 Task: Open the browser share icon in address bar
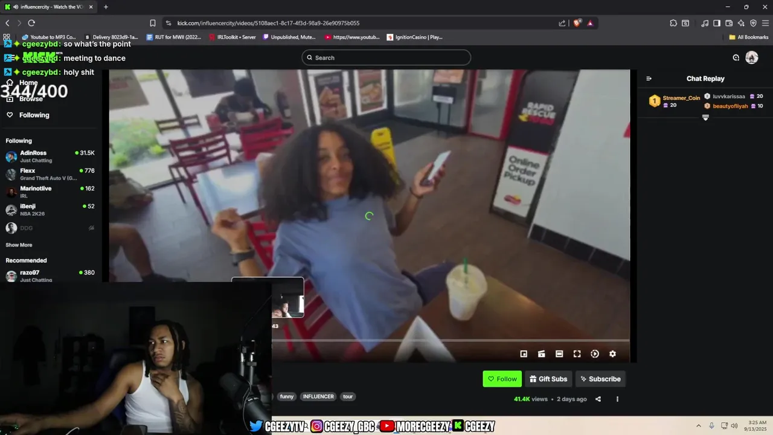point(562,23)
